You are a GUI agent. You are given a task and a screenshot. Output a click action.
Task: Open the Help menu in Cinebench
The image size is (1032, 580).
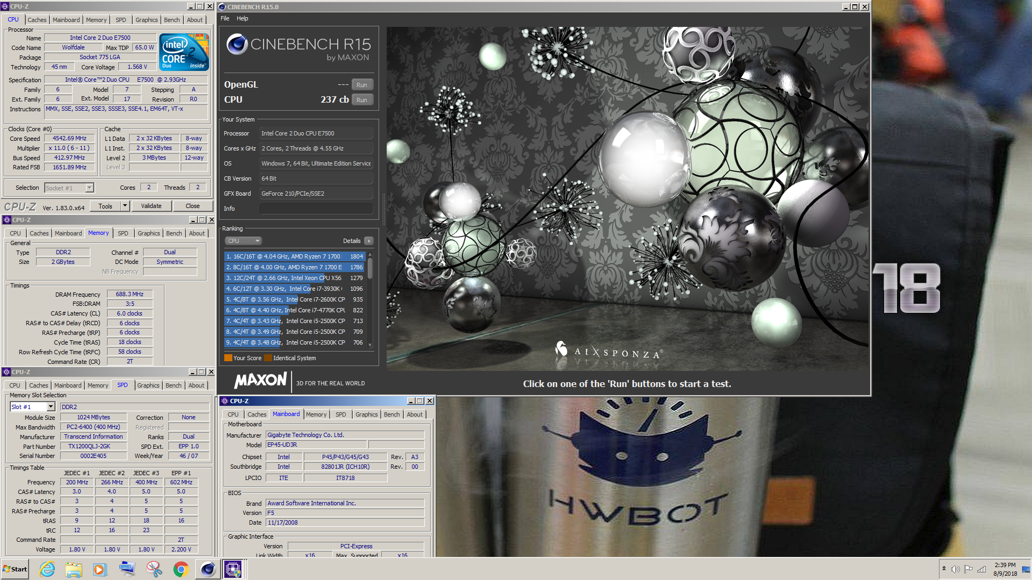[x=243, y=18]
